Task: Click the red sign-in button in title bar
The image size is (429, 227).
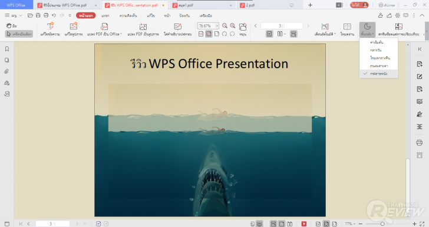Action: pos(359,5)
